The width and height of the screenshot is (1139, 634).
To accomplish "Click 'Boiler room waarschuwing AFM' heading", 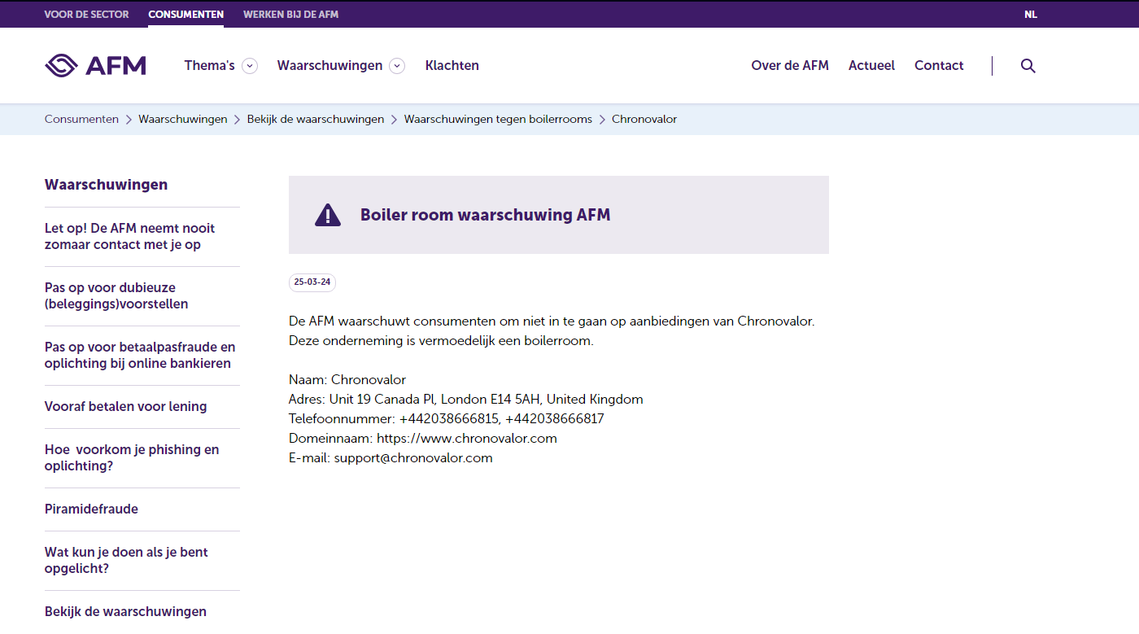I will pyautogui.click(x=486, y=215).
